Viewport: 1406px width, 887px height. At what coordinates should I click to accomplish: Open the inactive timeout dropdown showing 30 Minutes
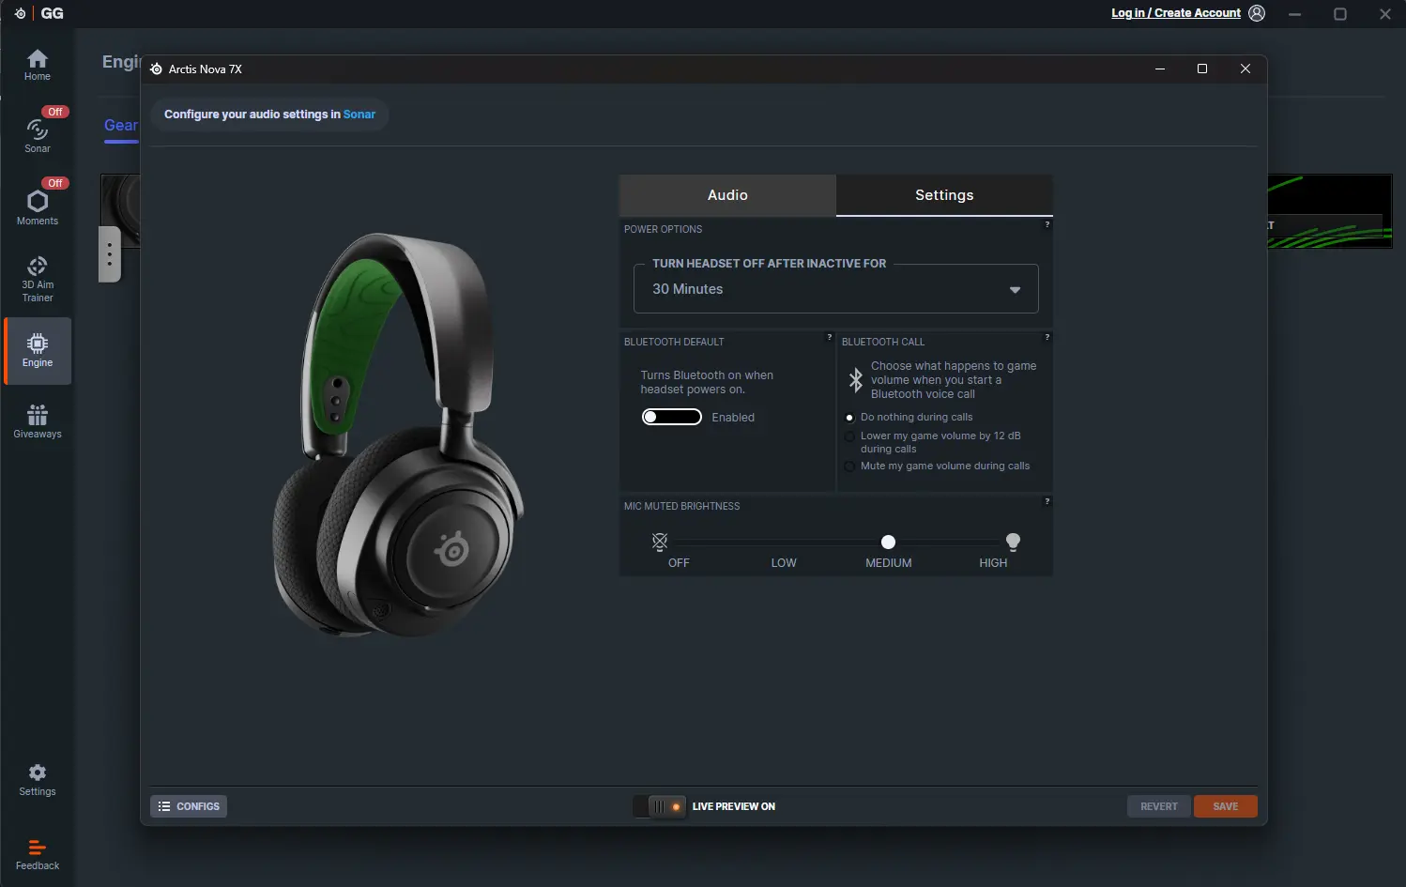[x=836, y=288]
